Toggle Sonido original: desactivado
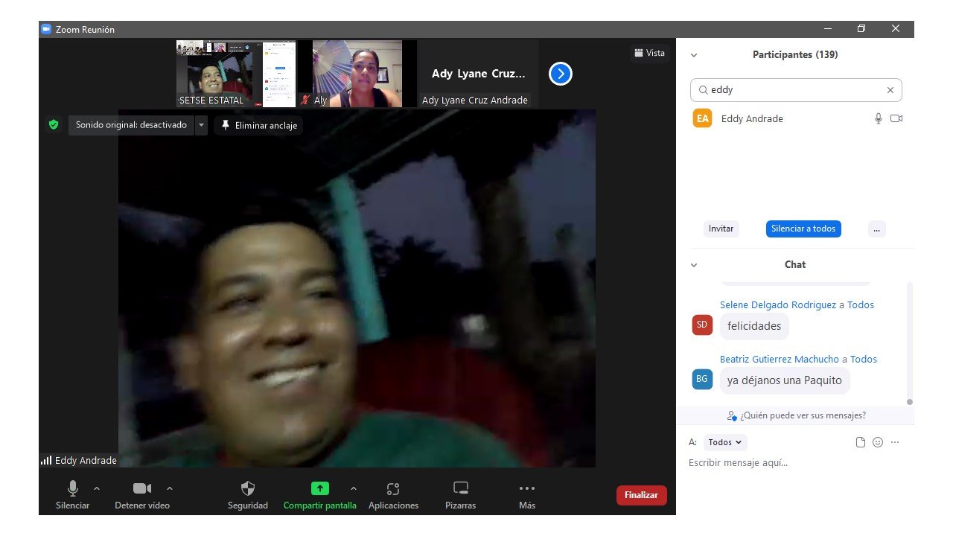This screenshot has width=953, height=536. point(131,125)
